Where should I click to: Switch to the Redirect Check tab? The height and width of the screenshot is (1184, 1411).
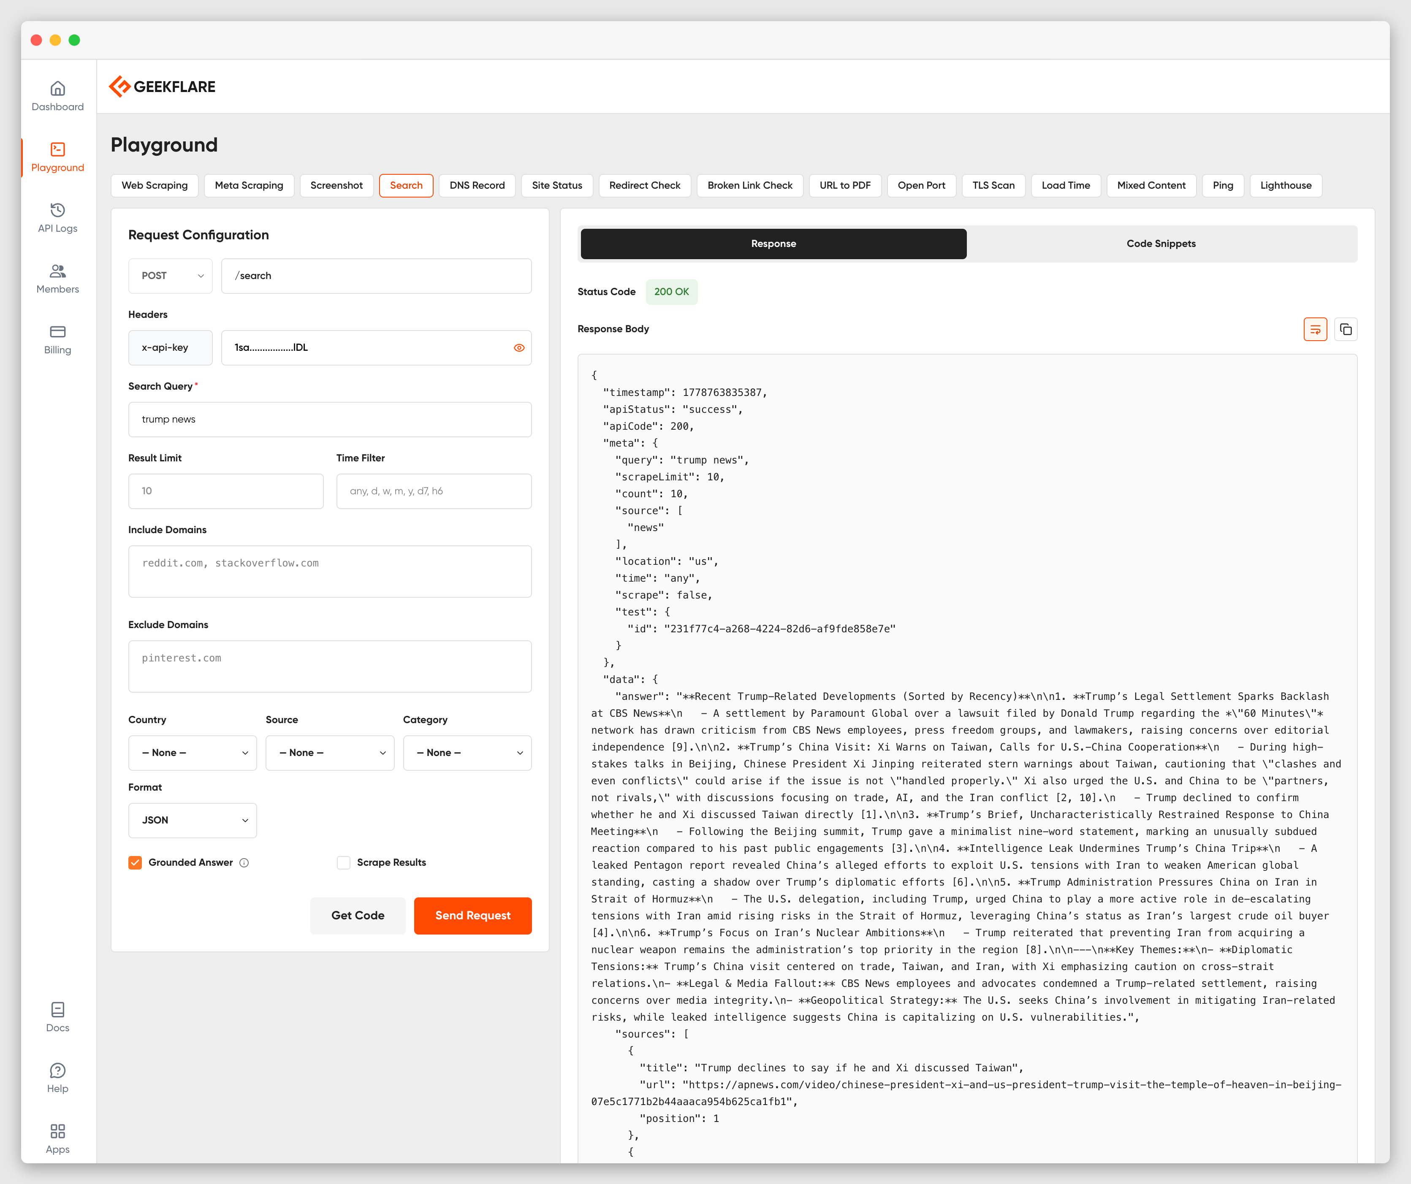pyautogui.click(x=645, y=185)
